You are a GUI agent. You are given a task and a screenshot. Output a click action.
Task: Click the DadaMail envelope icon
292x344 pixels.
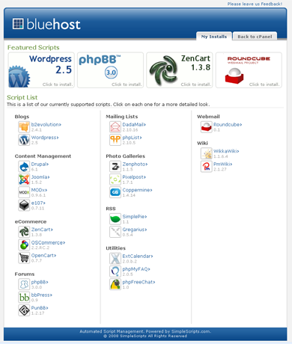coord(115,127)
